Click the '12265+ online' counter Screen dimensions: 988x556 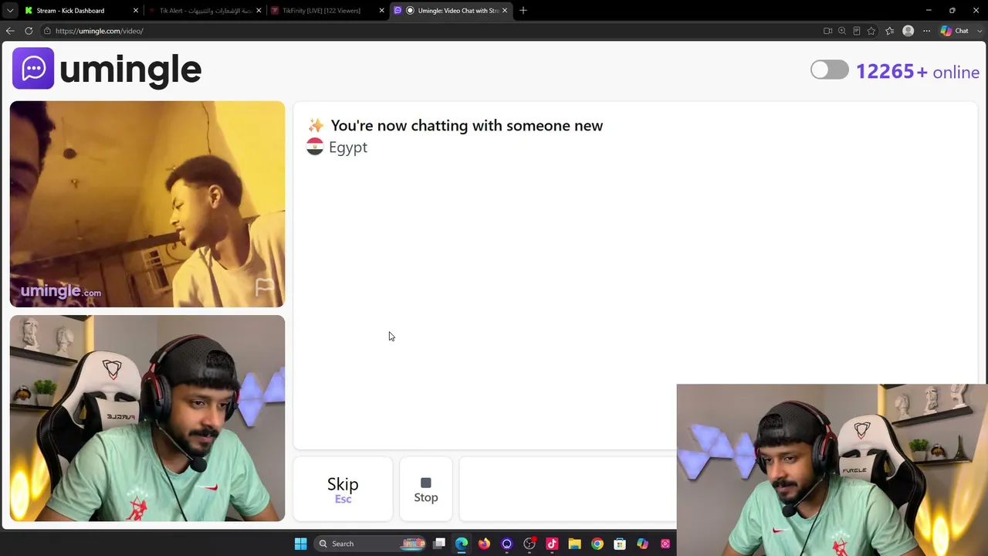click(x=918, y=72)
